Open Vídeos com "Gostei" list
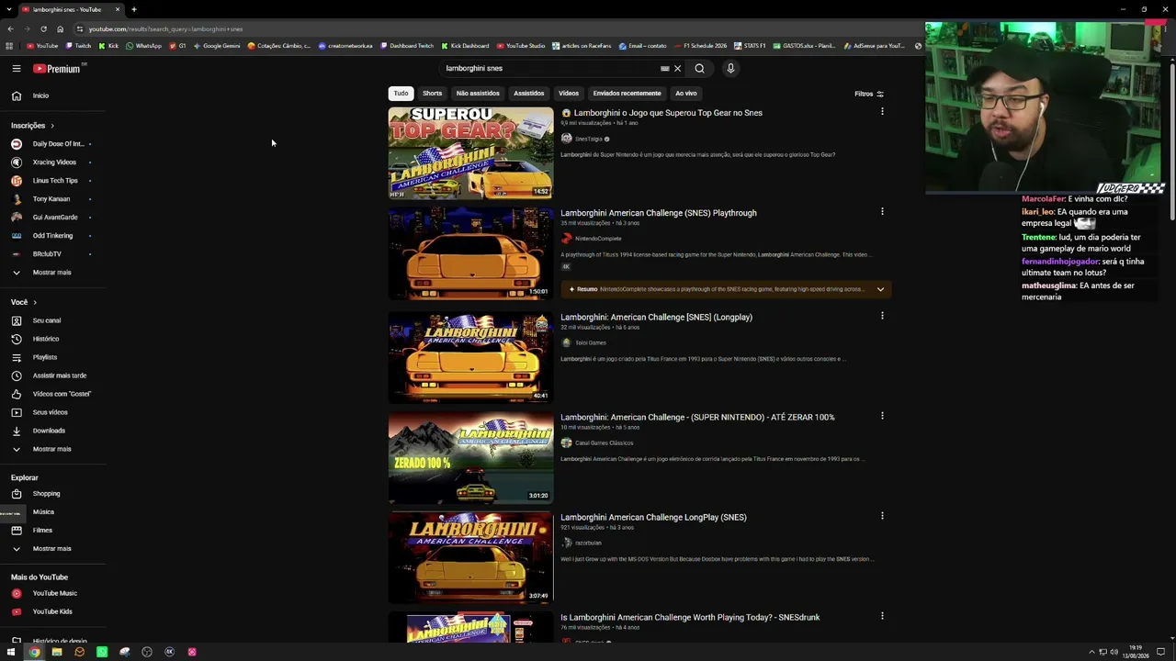 (62, 394)
